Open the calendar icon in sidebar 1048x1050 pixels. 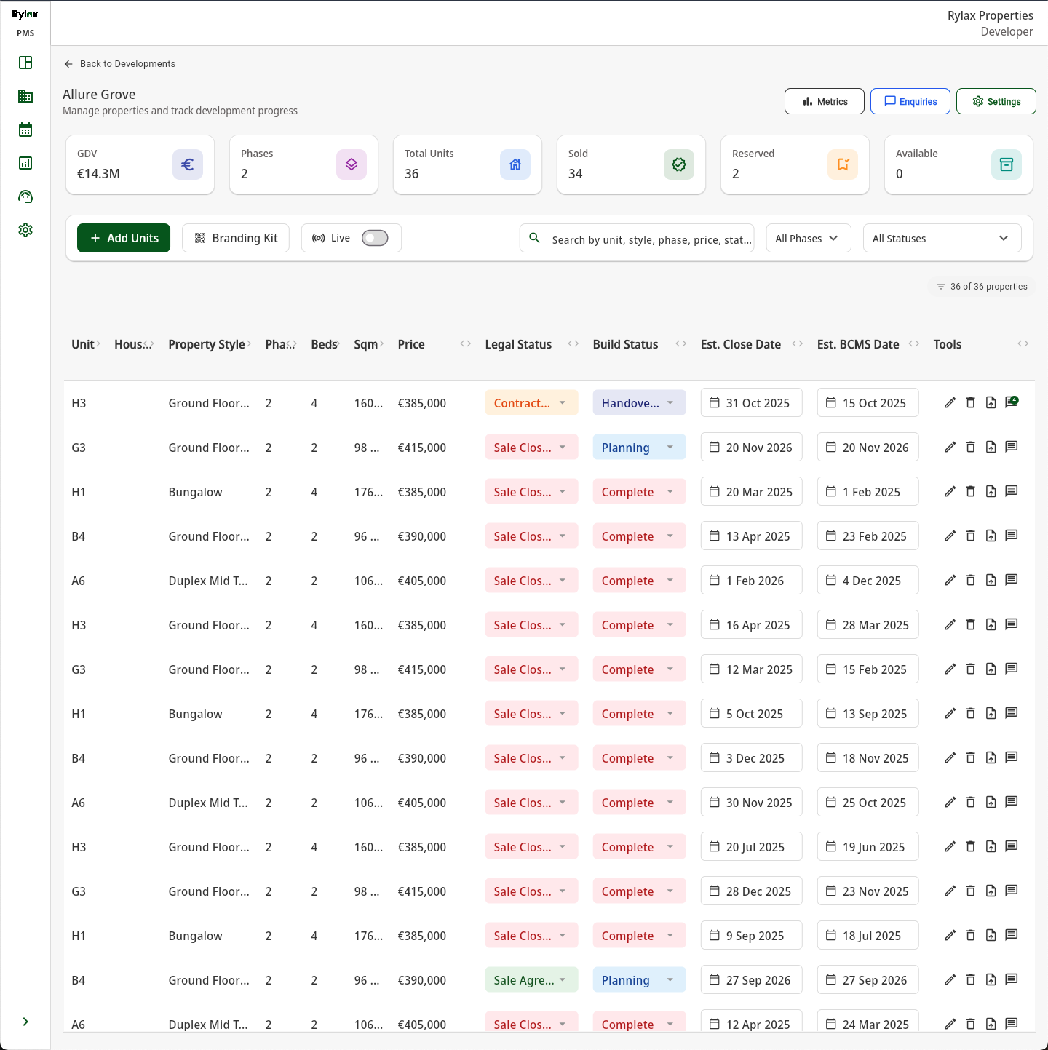(25, 130)
